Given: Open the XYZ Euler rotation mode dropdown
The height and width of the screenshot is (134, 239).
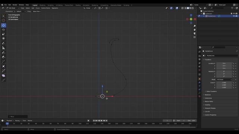Looking at the screenshot, I should tap(224, 80).
